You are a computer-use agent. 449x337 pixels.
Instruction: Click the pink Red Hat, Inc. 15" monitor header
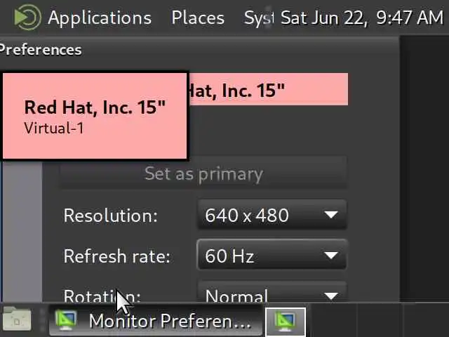[x=268, y=89]
